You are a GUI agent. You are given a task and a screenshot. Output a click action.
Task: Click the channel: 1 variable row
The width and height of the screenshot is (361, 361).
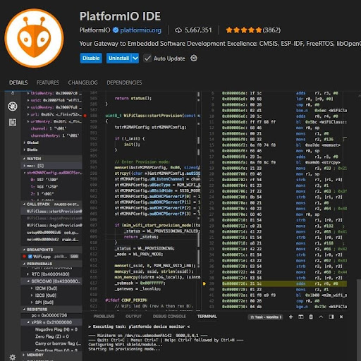click(49, 128)
